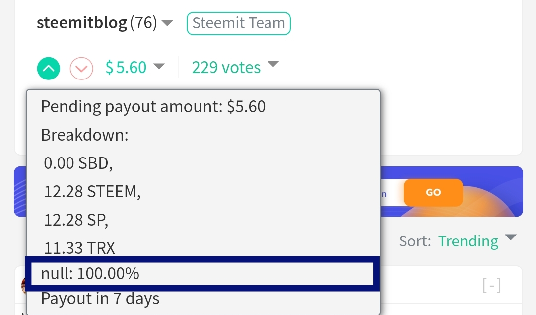
Task: Click the $5.60 payout amount
Action: coord(126,67)
